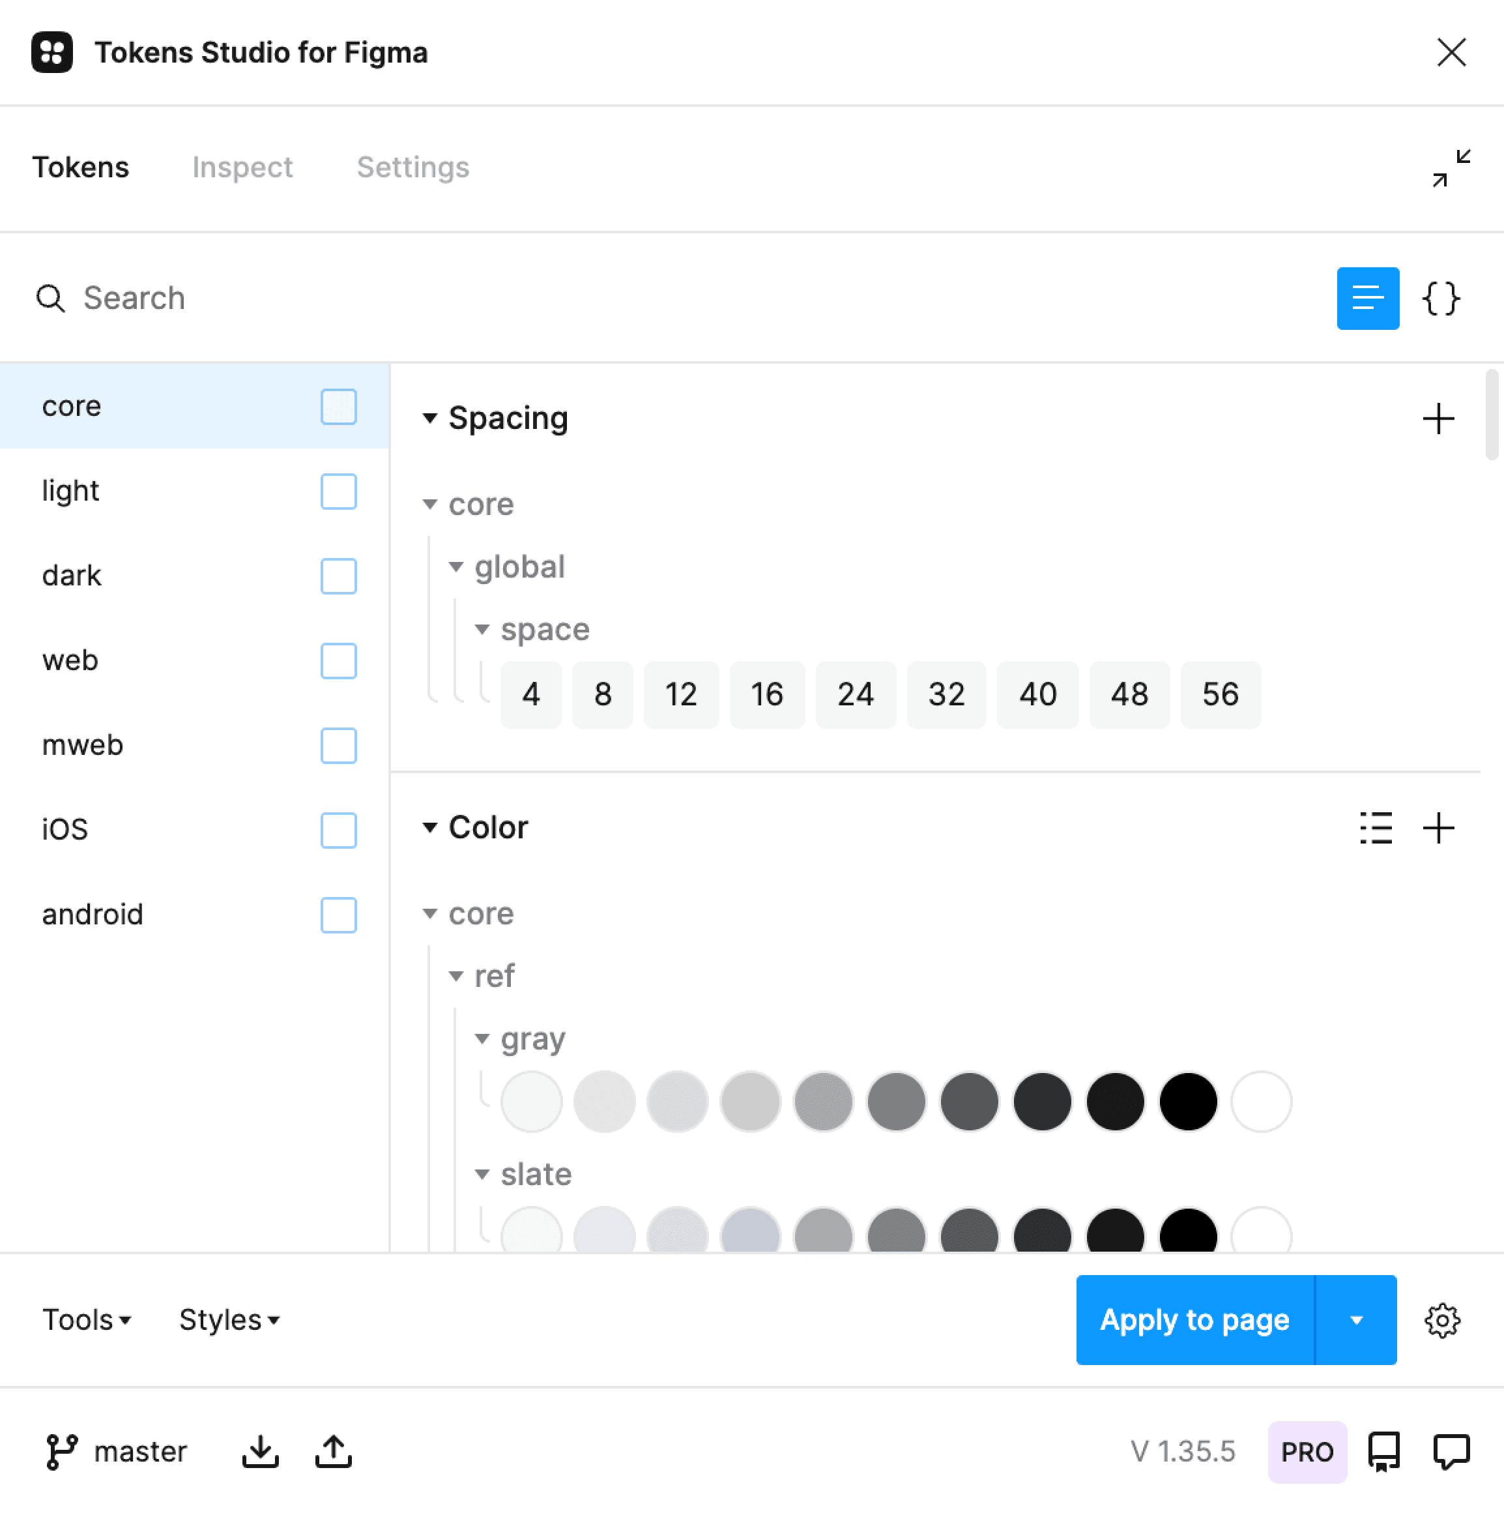Toggle the light token set checkbox
Viewport: 1504px width, 1515px height.
(339, 492)
